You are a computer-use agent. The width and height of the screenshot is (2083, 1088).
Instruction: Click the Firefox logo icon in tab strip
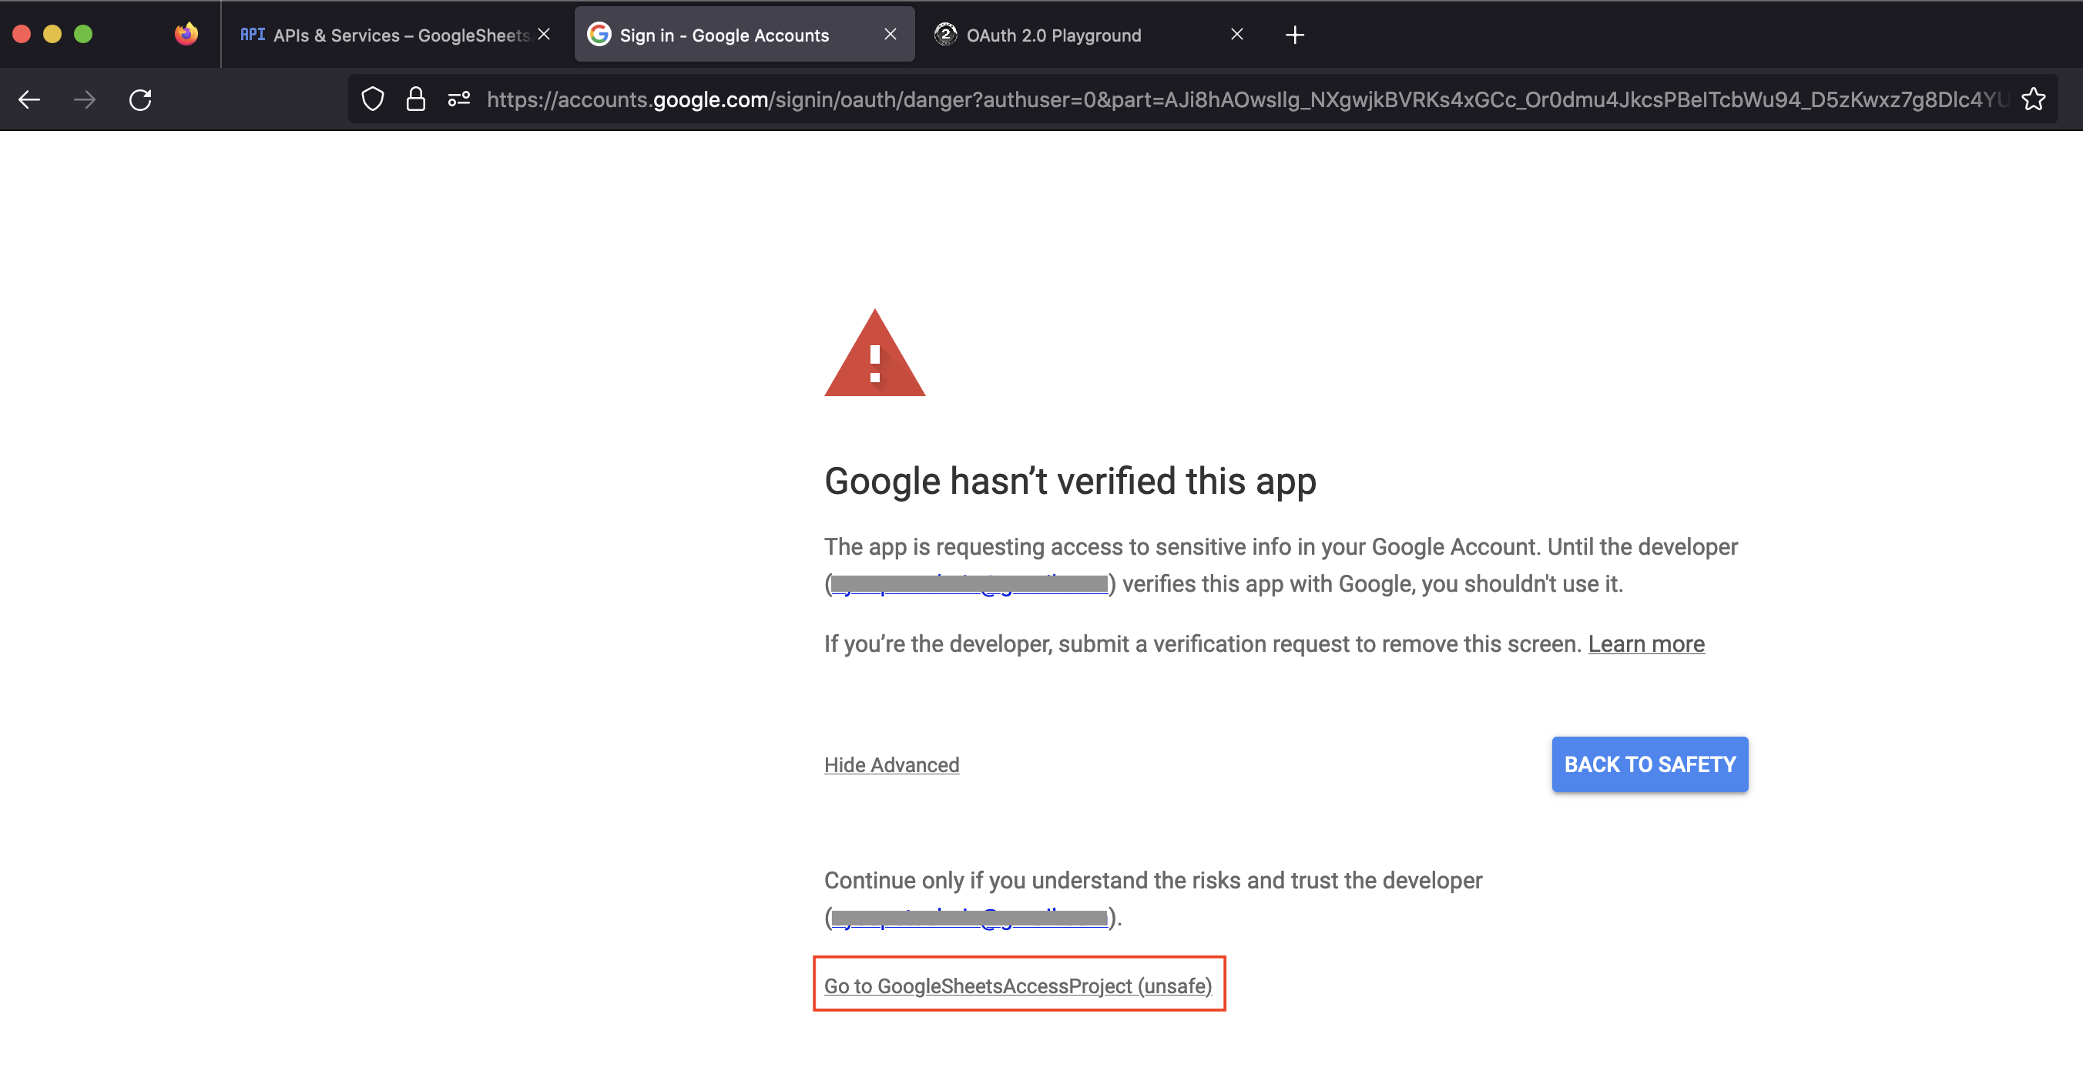click(x=186, y=33)
